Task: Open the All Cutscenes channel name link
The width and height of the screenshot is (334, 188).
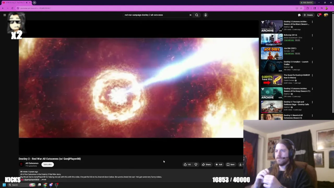Action: 32,163
